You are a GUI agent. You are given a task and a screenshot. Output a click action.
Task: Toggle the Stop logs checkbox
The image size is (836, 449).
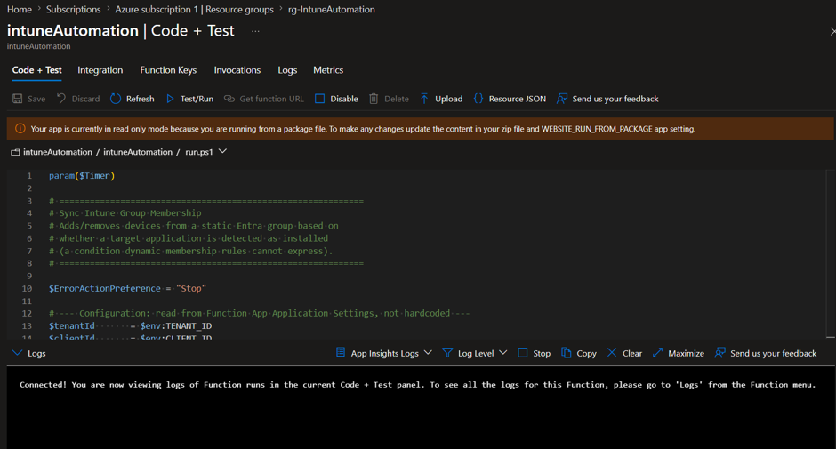pos(523,353)
